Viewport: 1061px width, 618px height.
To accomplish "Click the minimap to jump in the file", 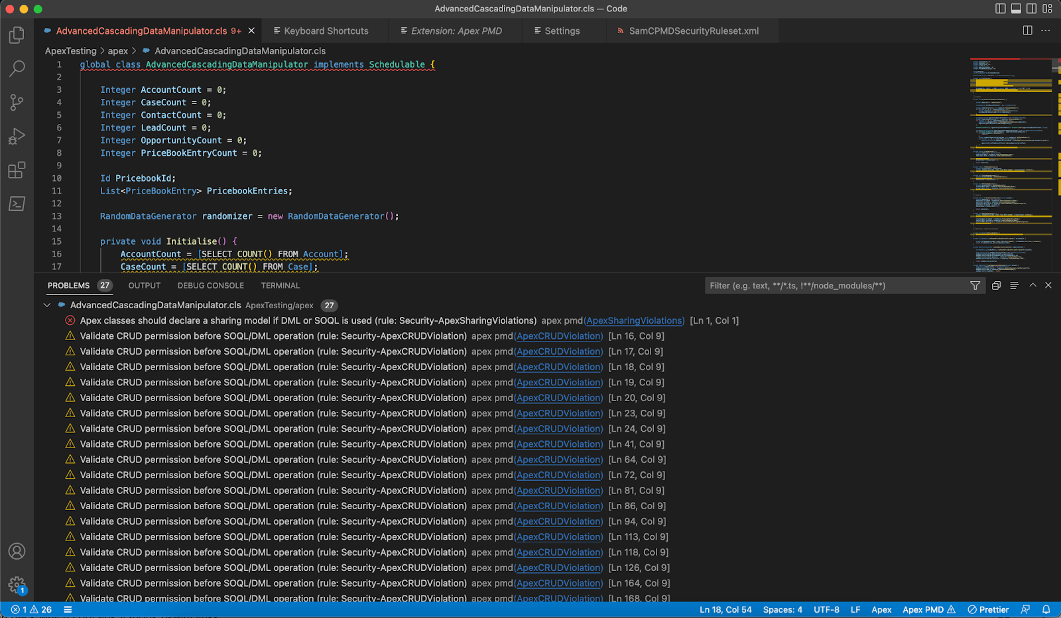I will point(1008,166).
